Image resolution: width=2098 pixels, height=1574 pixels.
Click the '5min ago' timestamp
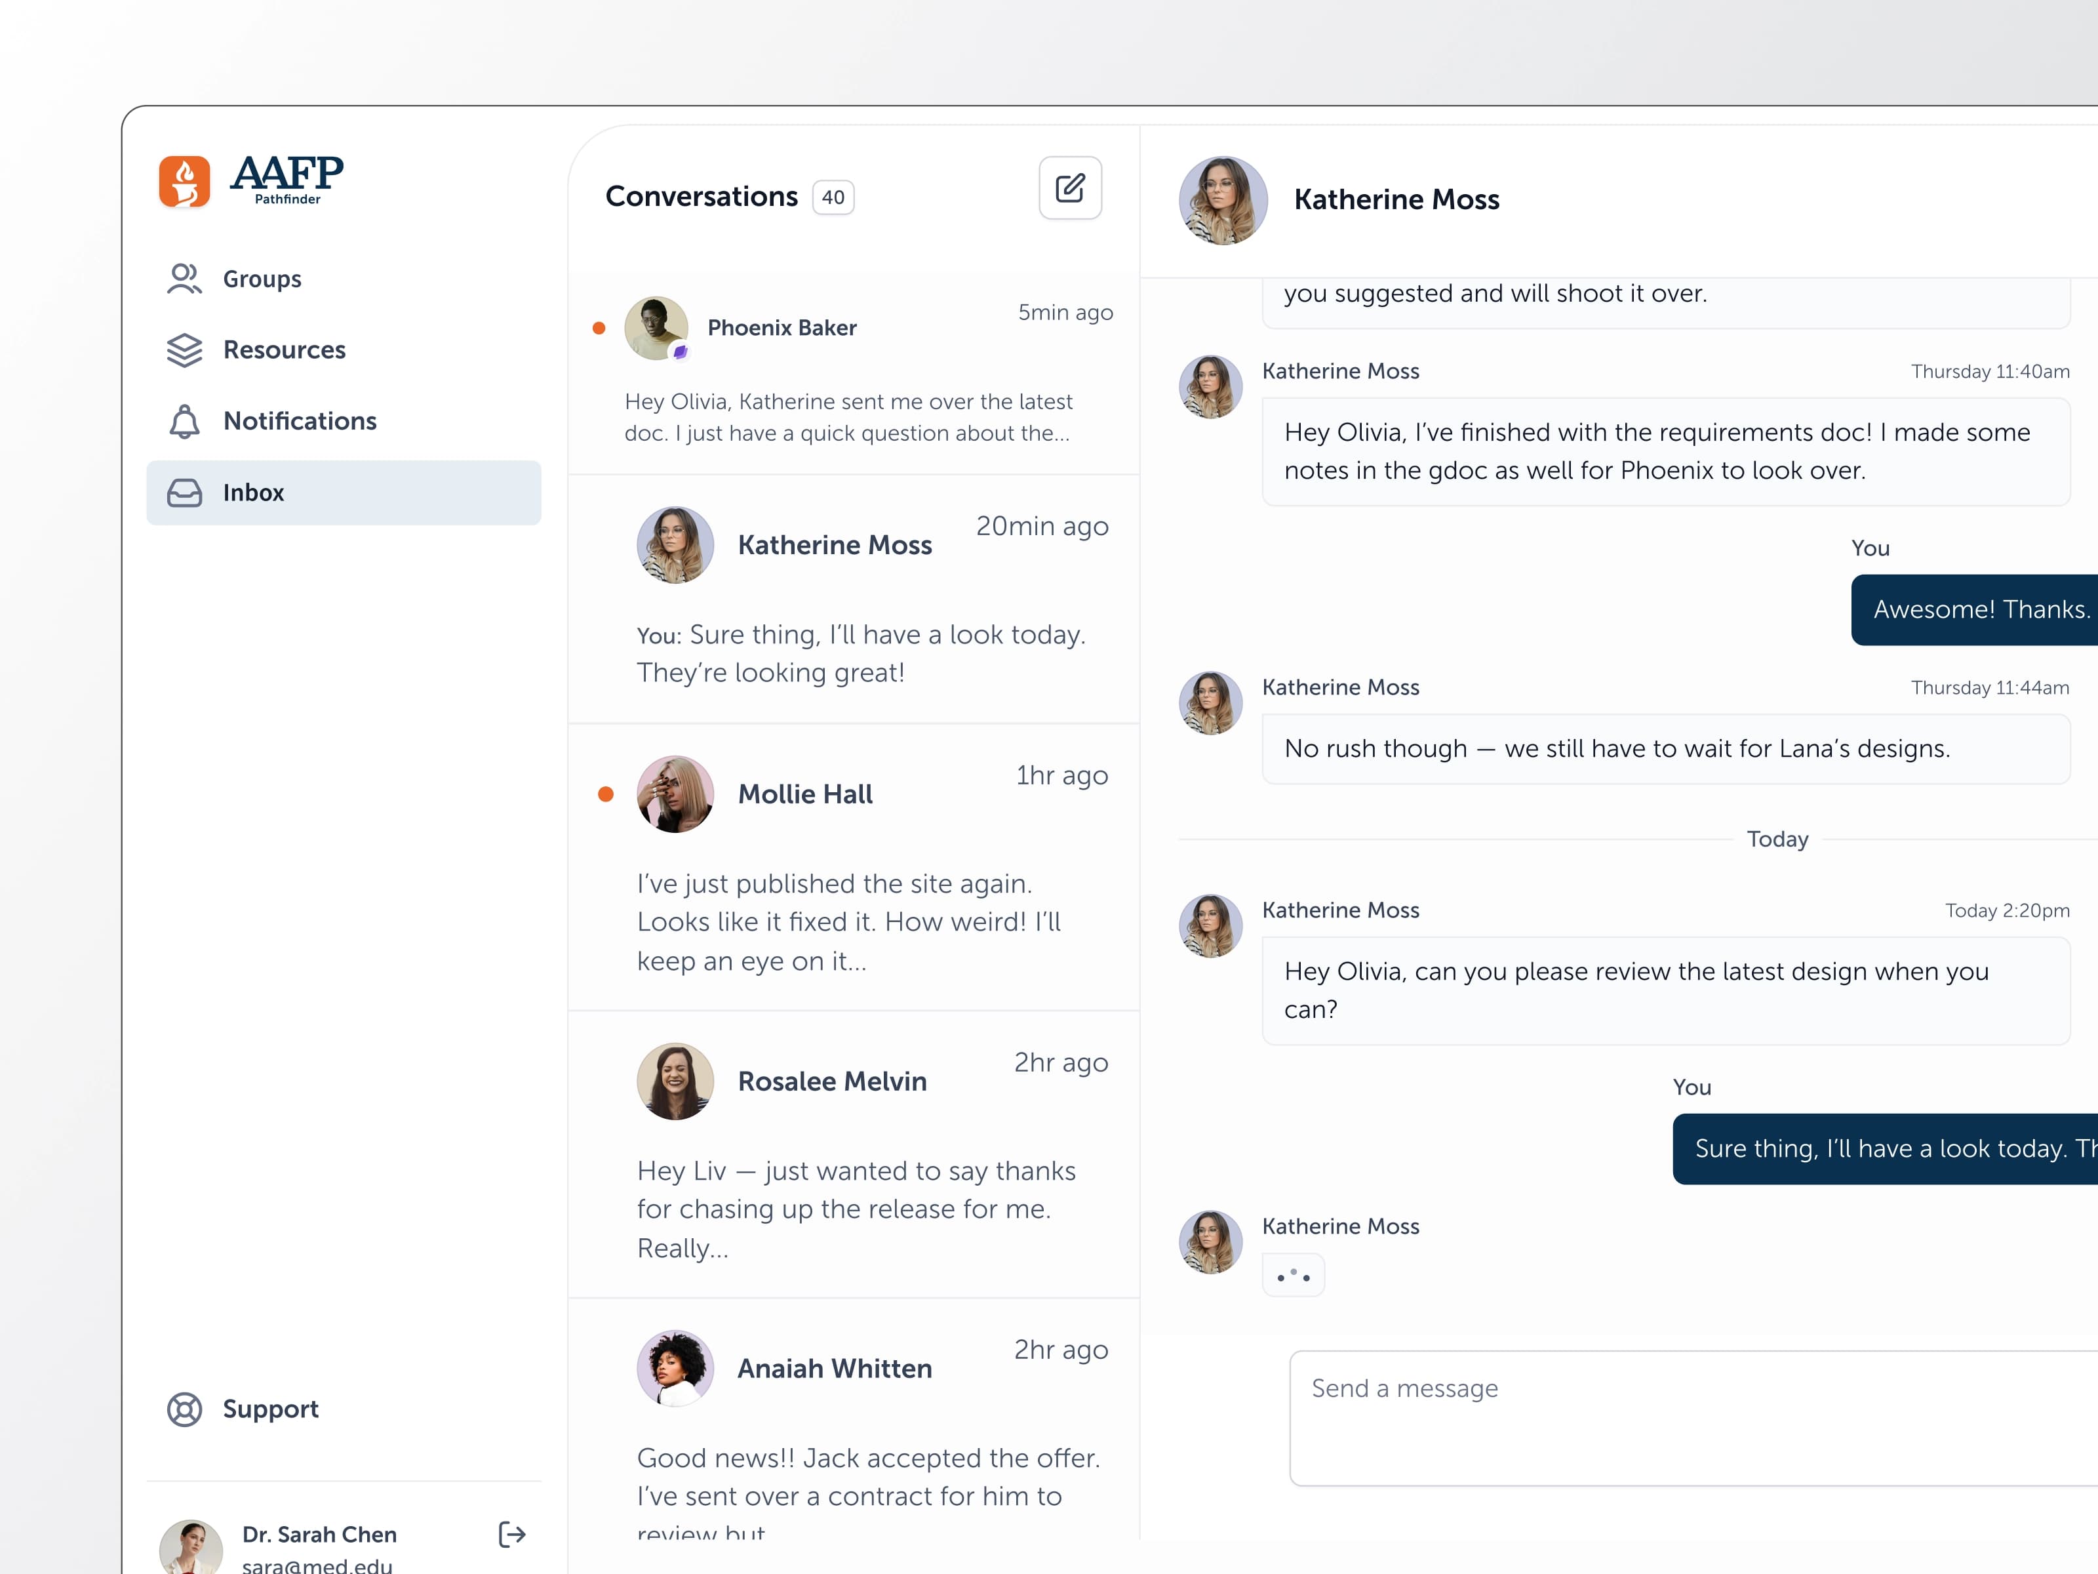[x=1065, y=313]
